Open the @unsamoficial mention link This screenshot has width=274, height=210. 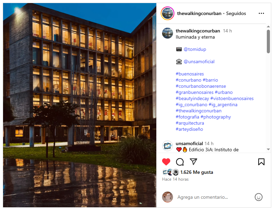[x=199, y=61]
